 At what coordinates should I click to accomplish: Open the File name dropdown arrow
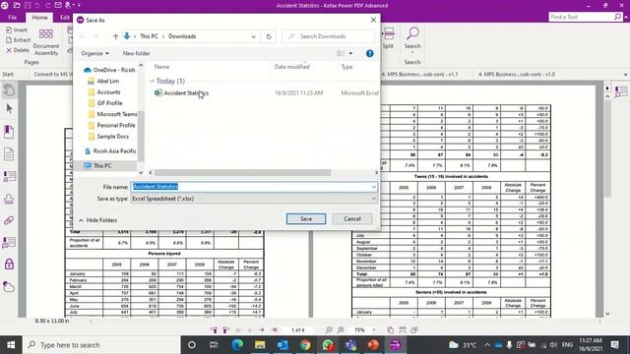click(x=374, y=187)
